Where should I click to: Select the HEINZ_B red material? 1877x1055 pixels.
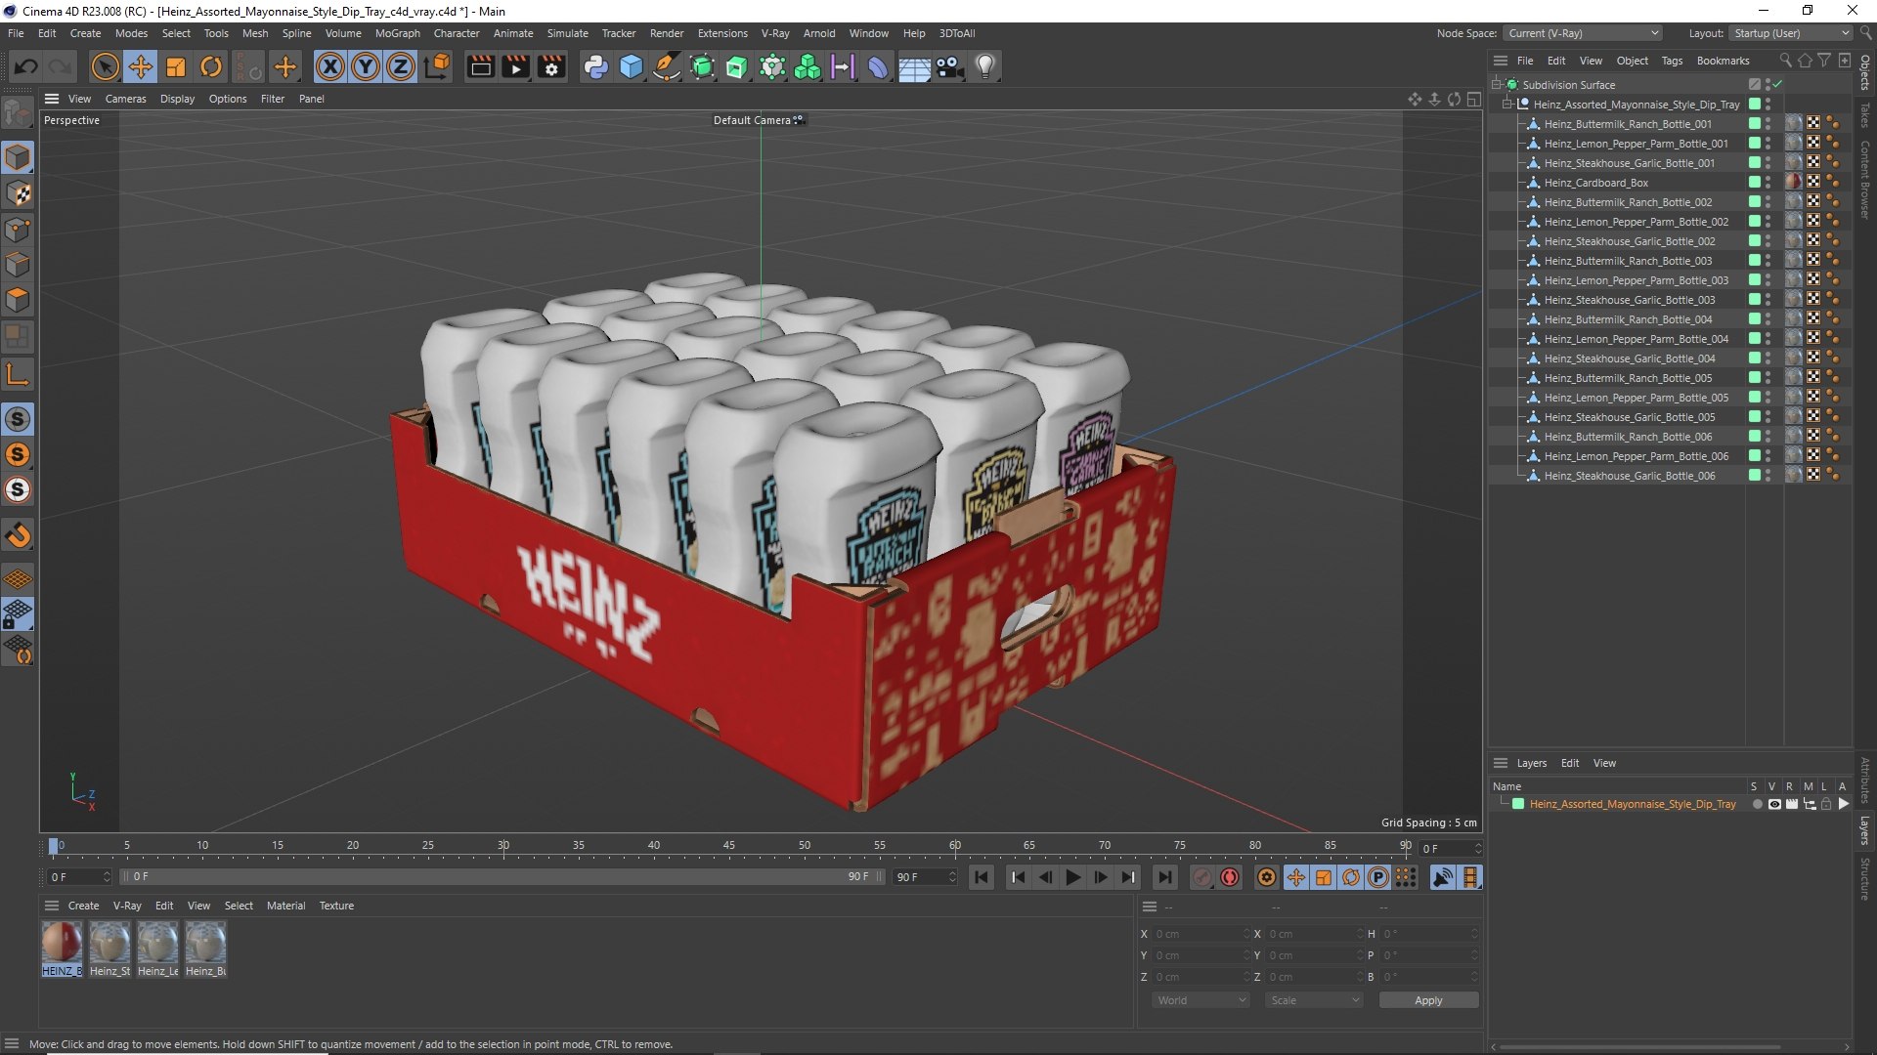point(62,949)
